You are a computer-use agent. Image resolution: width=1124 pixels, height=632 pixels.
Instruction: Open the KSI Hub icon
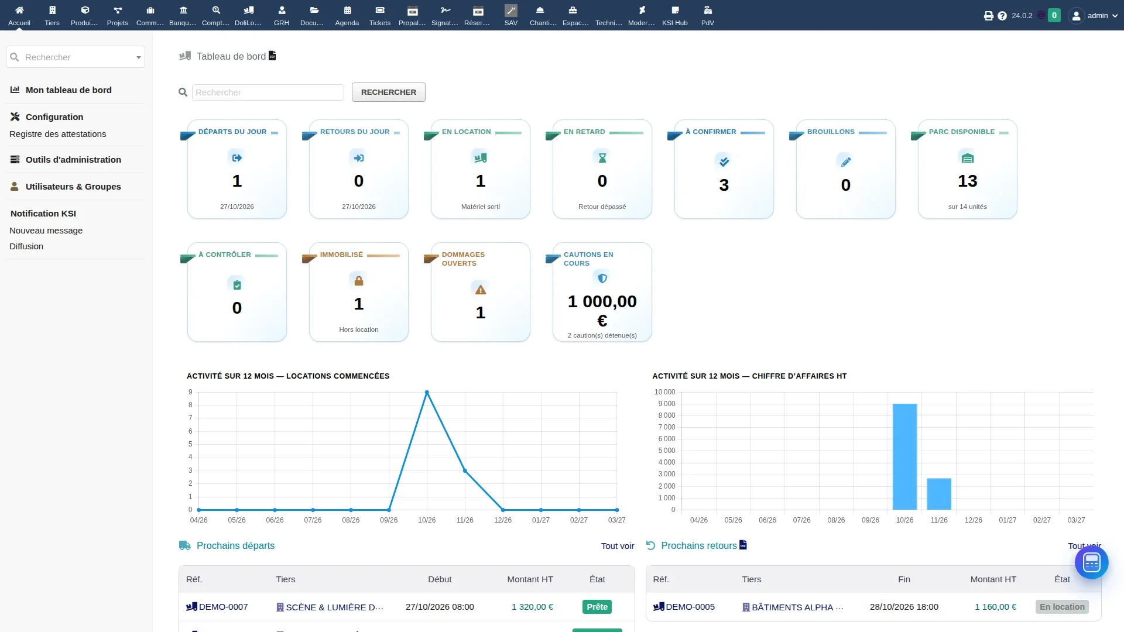(x=675, y=10)
